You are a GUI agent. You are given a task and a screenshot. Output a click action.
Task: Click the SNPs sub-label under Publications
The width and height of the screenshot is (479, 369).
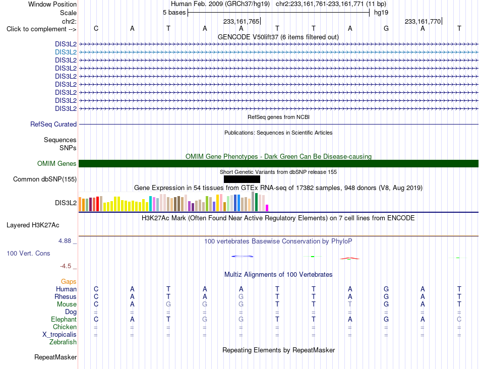(68, 148)
